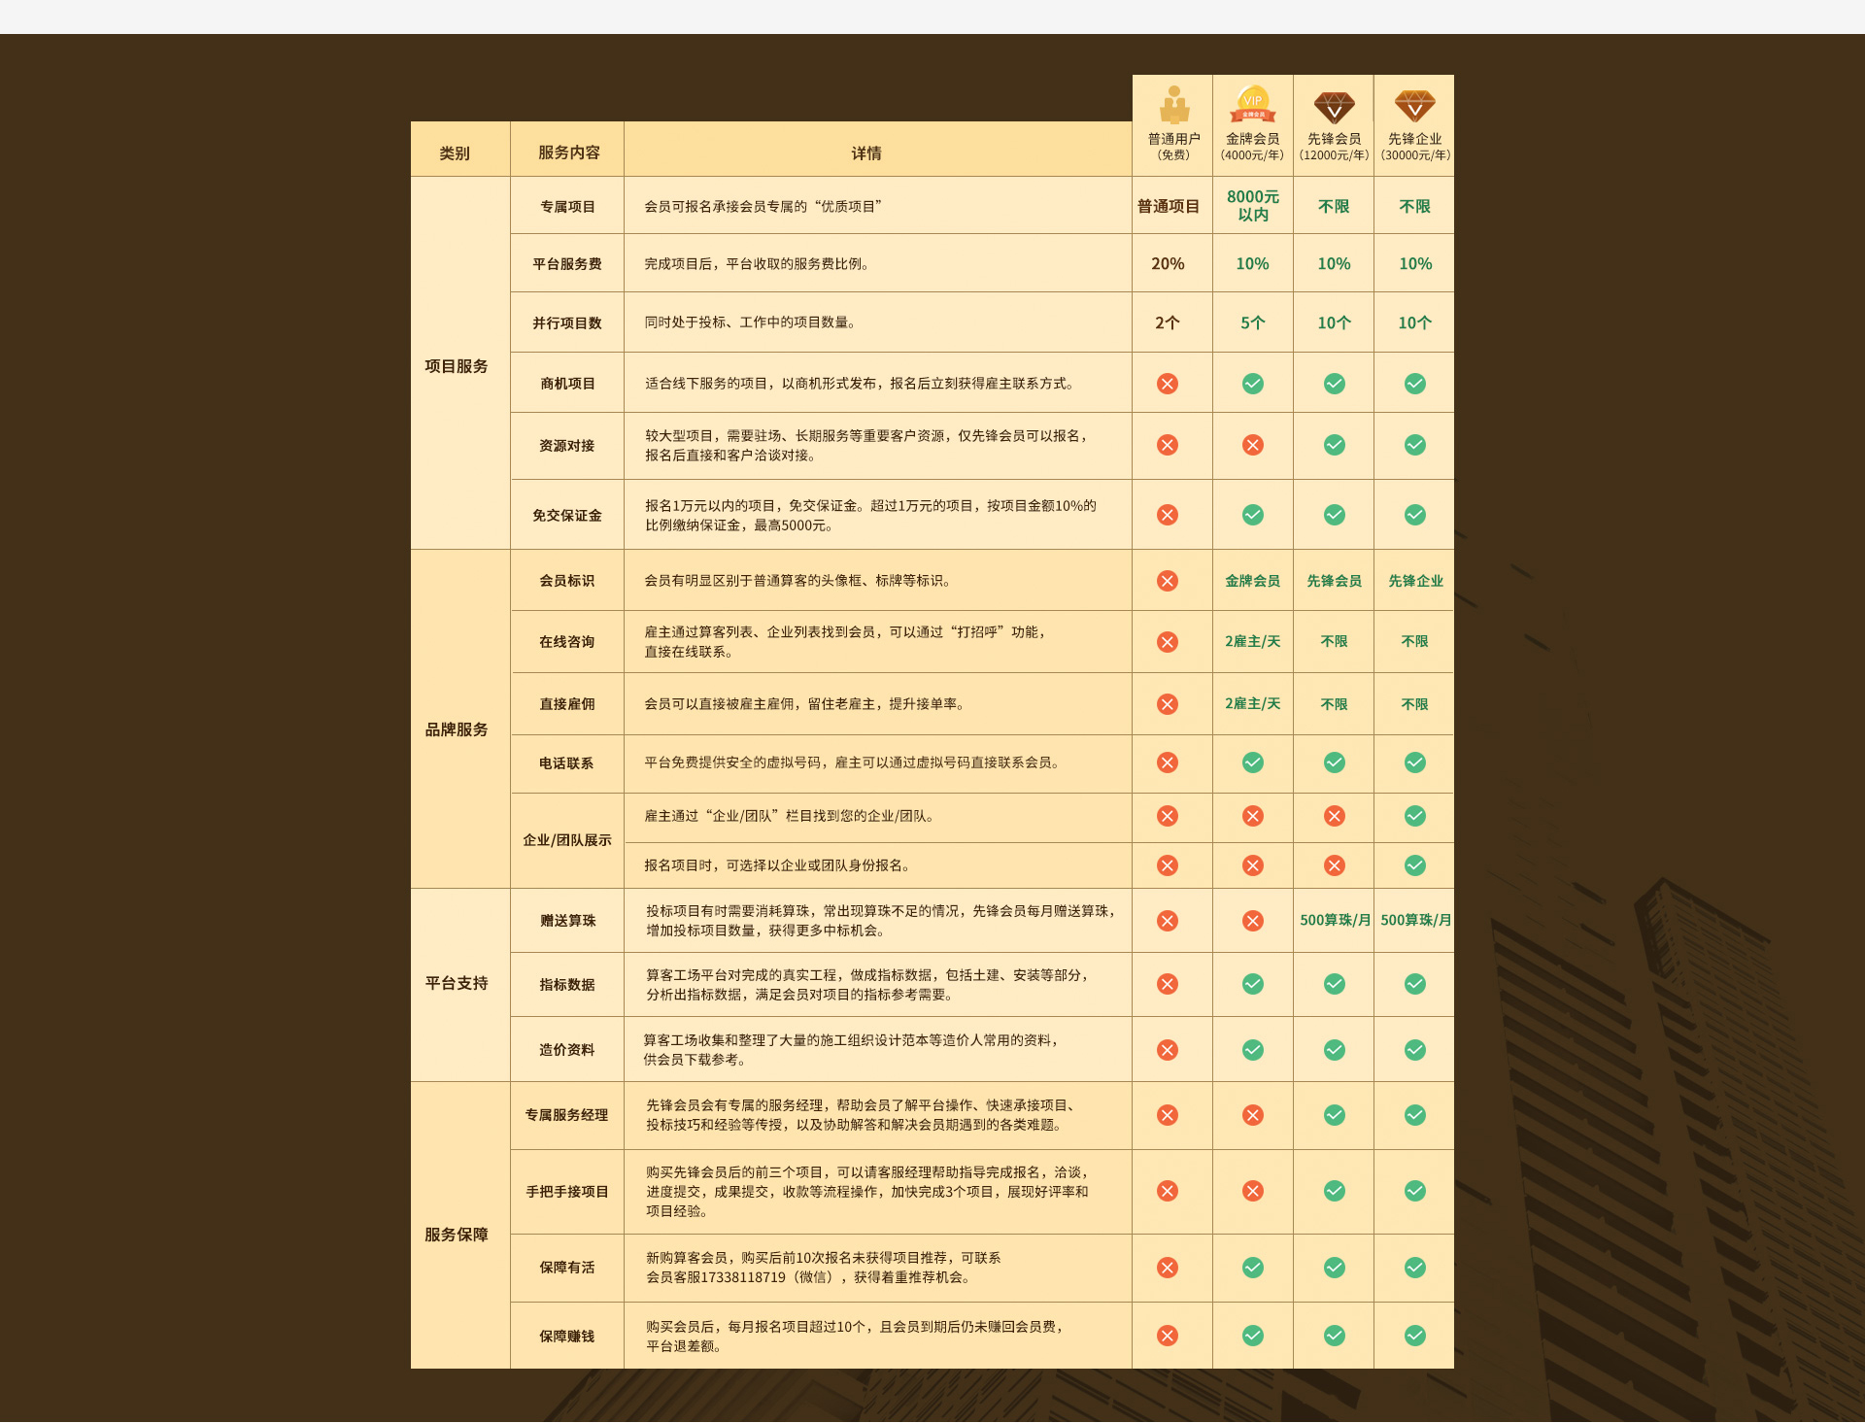Click 保障赚钱 green check under 先锋企业

coord(1415,1336)
